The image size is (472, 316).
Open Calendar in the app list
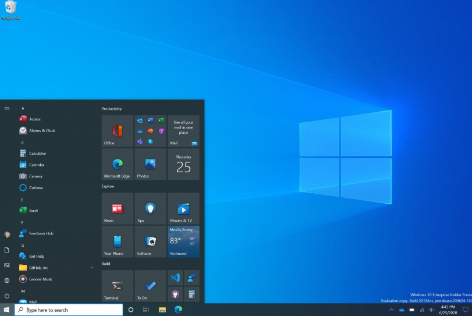pos(56,165)
